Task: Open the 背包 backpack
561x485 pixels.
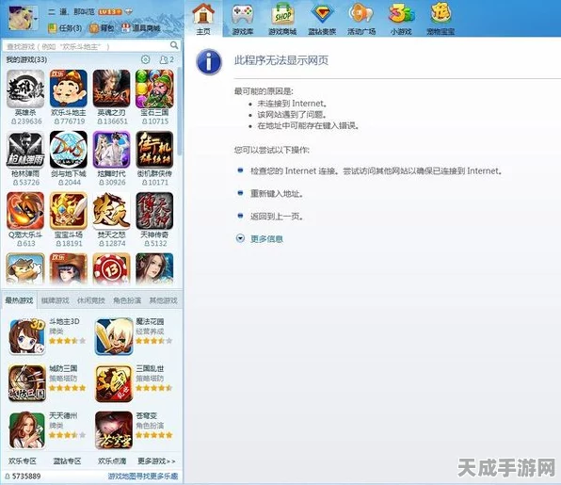Action: [x=102, y=28]
